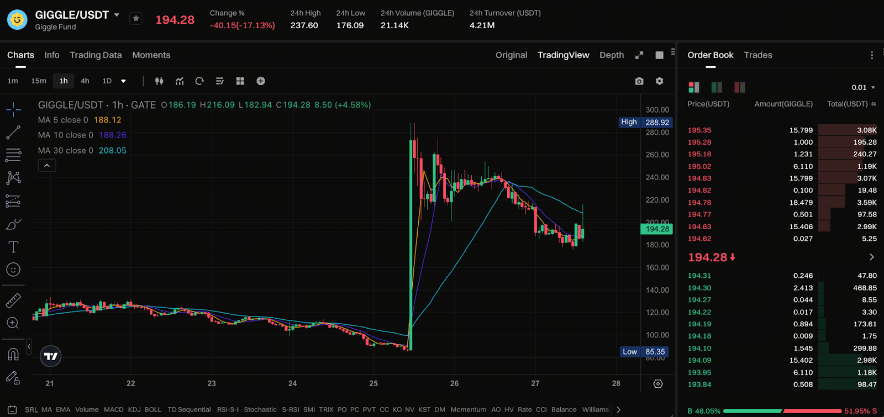Switch to the Info tab
This screenshot has width=884, height=417.
(52, 55)
